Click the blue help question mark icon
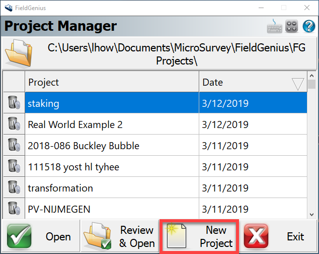Viewport: 319px width, 254px height. click(x=308, y=26)
